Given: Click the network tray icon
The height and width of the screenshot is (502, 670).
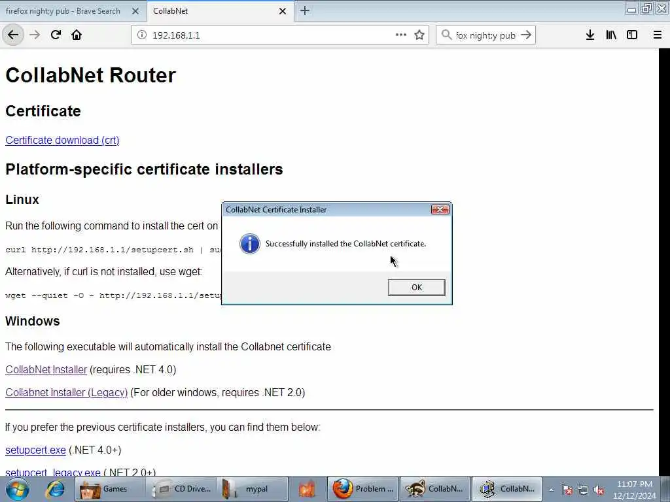Looking at the screenshot, I should [583, 490].
